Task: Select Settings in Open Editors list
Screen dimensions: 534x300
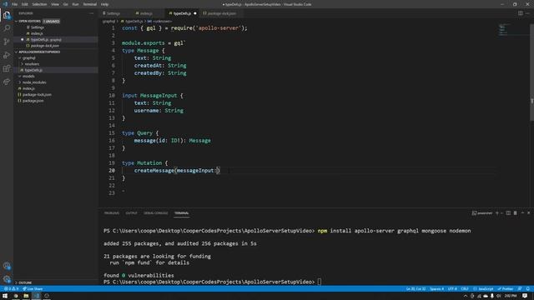Action: [56, 27]
